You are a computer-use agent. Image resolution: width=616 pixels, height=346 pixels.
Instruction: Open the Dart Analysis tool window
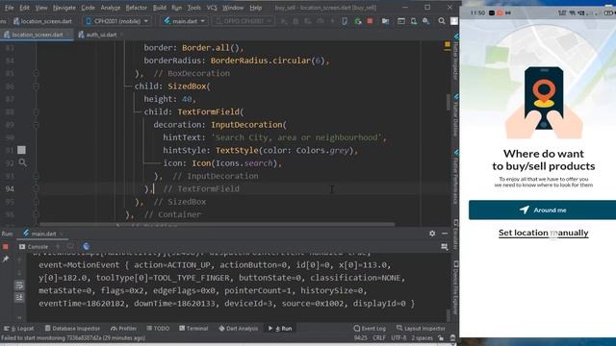click(239, 329)
